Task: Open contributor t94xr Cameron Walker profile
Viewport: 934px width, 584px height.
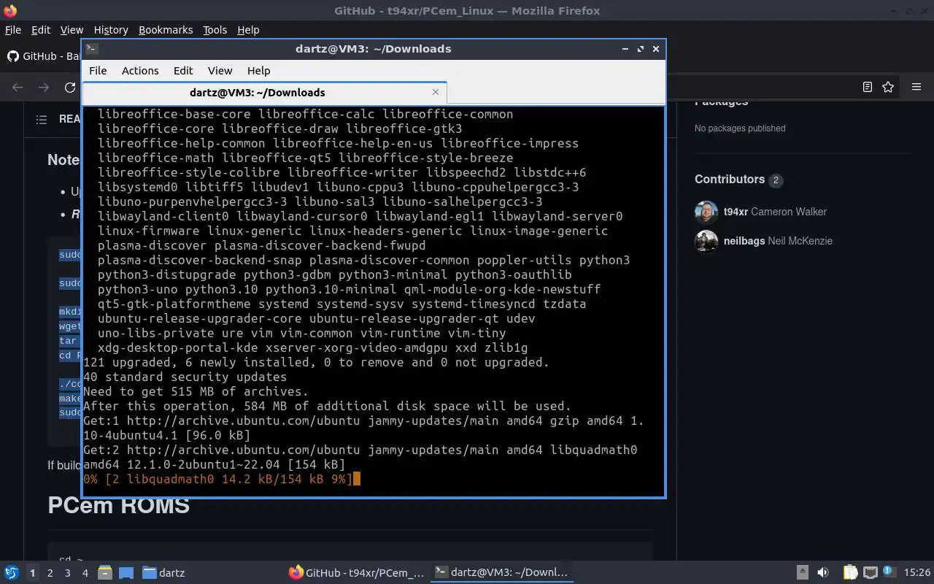Action: tap(775, 212)
